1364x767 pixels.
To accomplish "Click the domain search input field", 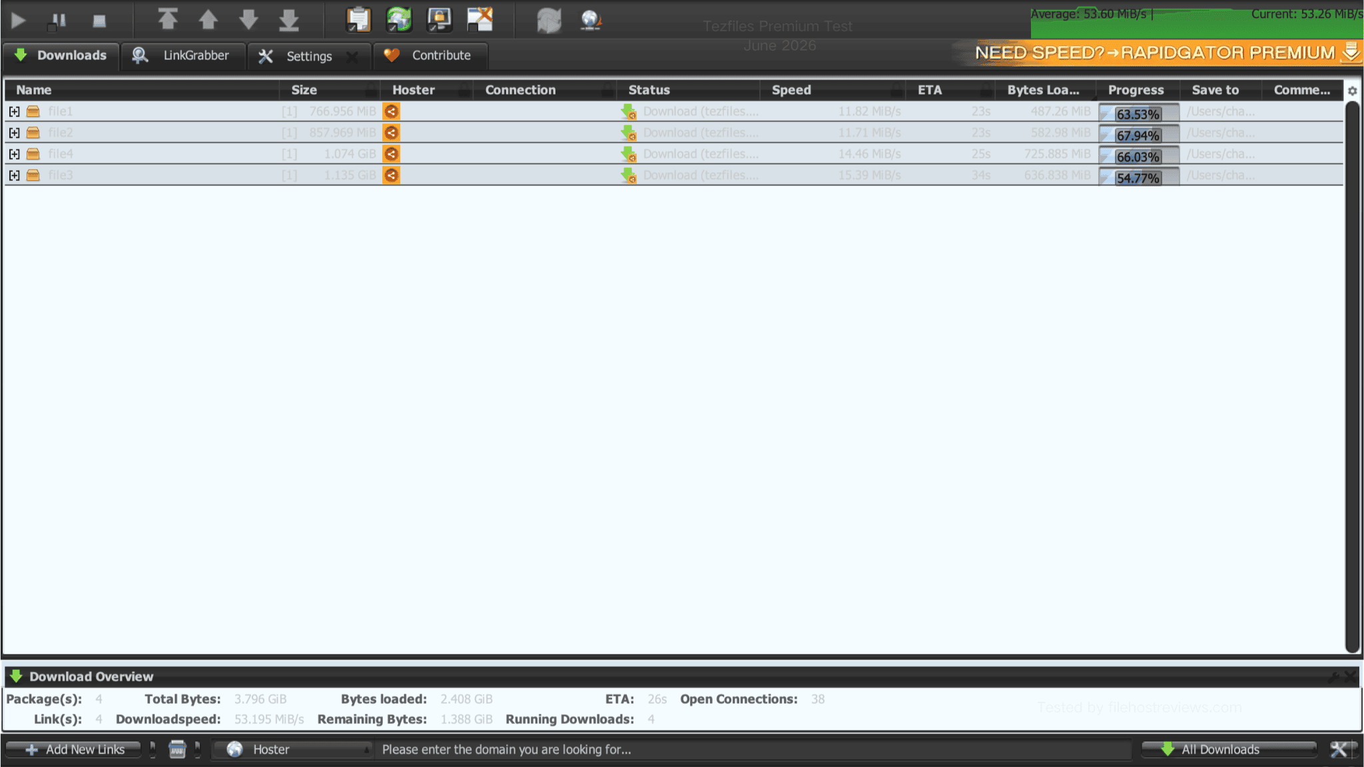I will tap(753, 749).
